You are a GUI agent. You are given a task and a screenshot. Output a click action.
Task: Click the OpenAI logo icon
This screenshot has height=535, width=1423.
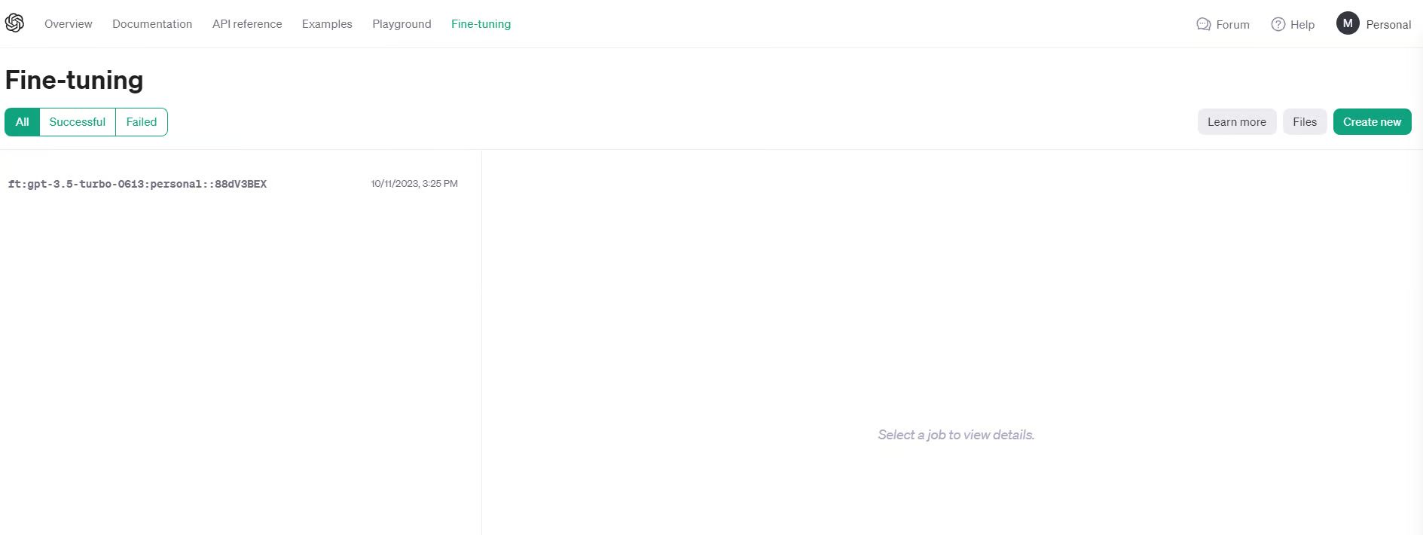click(14, 23)
